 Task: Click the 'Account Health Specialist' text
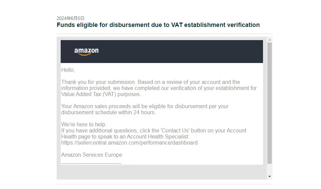coord(158,137)
